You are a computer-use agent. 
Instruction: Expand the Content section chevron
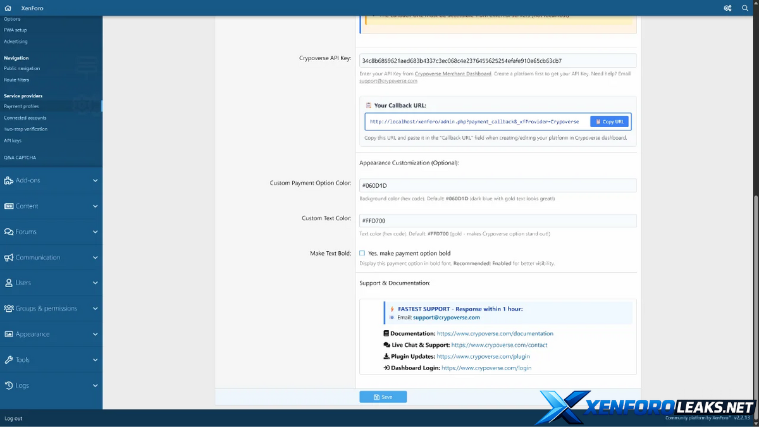coord(95,206)
